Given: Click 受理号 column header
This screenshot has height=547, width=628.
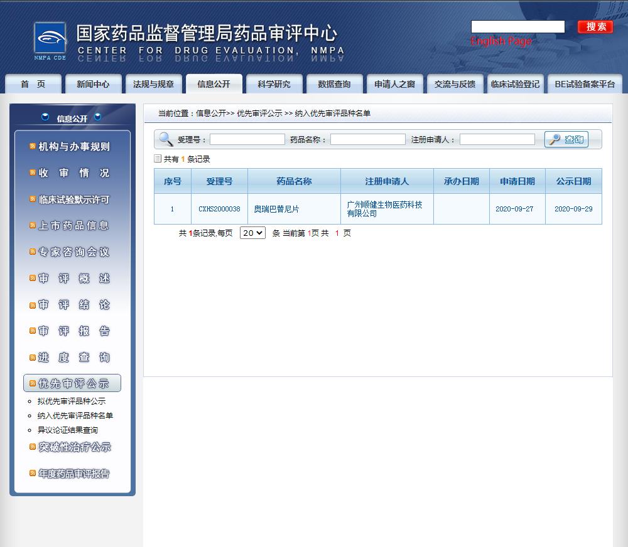Looking at the screenshot, I should coord(219,181).
